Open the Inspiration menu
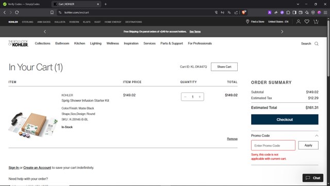The image size is (330, 186). pyautogui.click(x=131, y=43)
